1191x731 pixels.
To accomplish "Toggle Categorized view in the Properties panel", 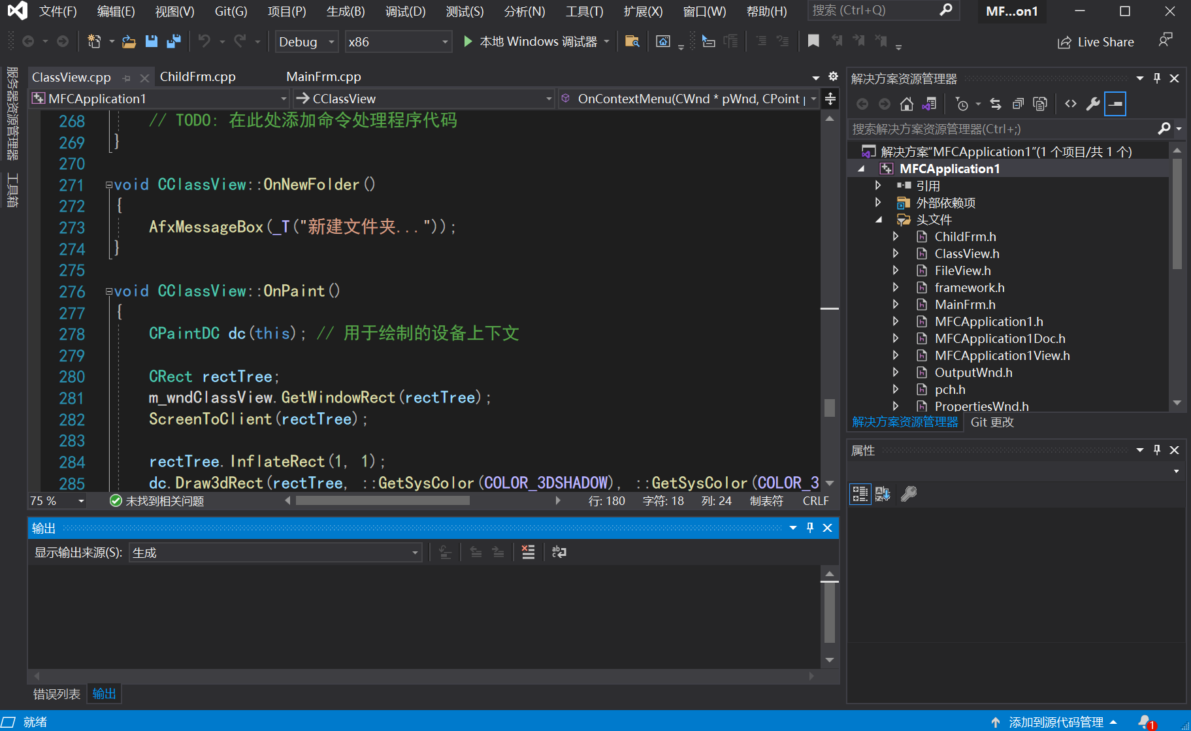I will [x=860, y=494].
